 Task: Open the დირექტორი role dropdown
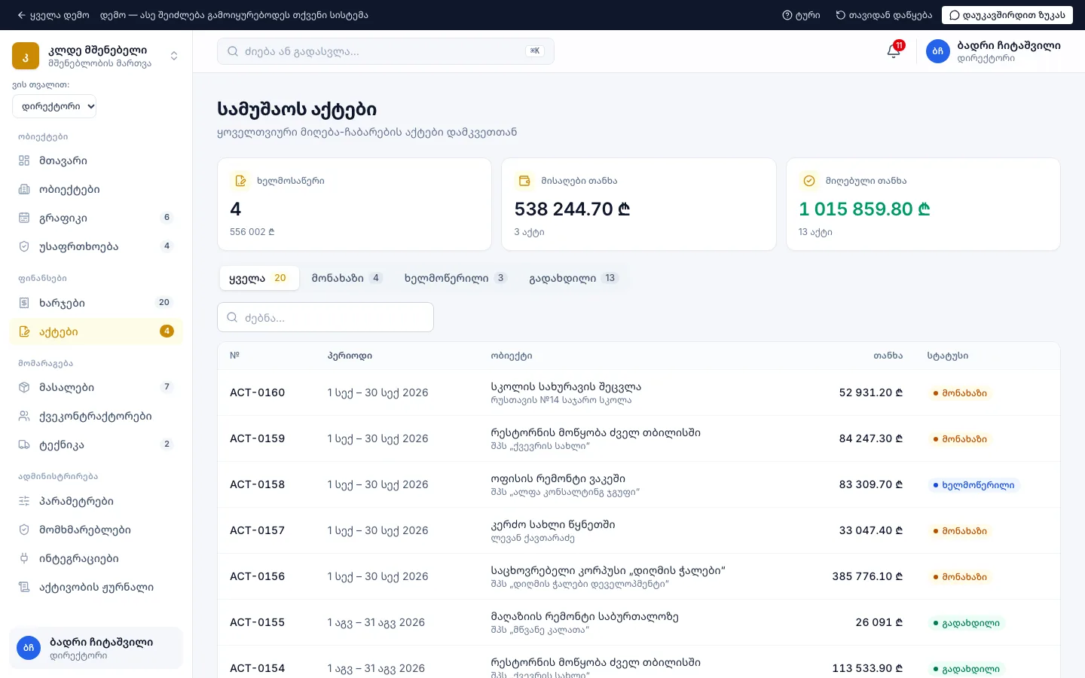54,106
